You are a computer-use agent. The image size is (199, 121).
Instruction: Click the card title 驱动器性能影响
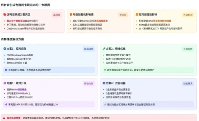coord(148,15)
